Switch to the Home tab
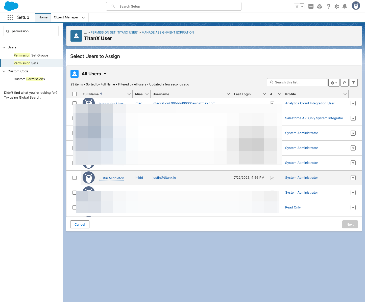This screenshot has height=302, width=365. tap(43, 17)
